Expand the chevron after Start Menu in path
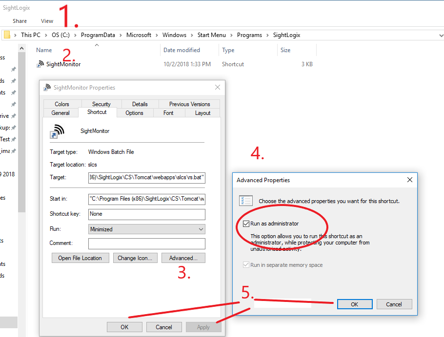The height and width of the screenshot is (337, 444). [x=231, y=35]
